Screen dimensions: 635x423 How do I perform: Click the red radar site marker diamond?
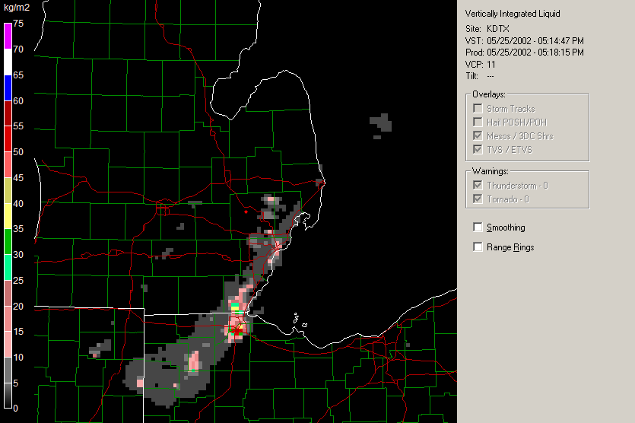tap(246, 212)
